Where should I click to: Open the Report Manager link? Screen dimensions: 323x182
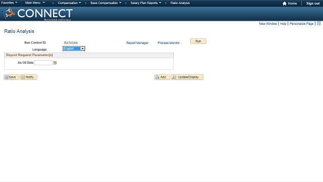[137, 43]
